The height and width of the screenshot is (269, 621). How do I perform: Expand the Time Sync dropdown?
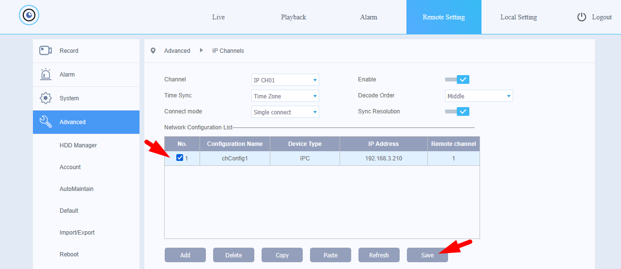tap(285, 96)
